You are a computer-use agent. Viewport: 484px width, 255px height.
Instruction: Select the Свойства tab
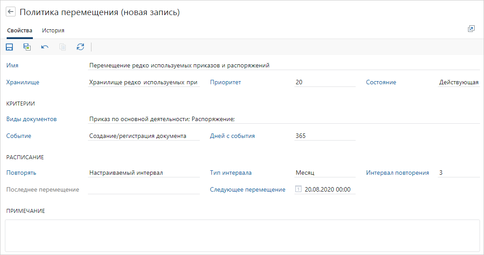[20, 31]
